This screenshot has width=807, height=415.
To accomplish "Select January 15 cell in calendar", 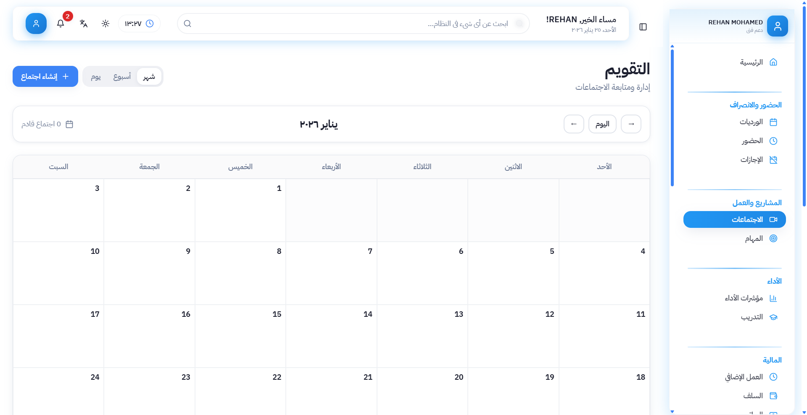I will click(x=240, y=336).
